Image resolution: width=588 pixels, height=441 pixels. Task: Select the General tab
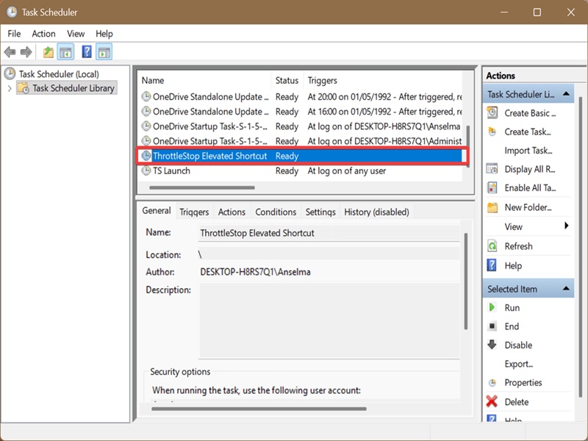pos(157,211)
